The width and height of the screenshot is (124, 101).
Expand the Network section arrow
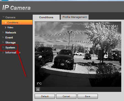pos(3,32)
